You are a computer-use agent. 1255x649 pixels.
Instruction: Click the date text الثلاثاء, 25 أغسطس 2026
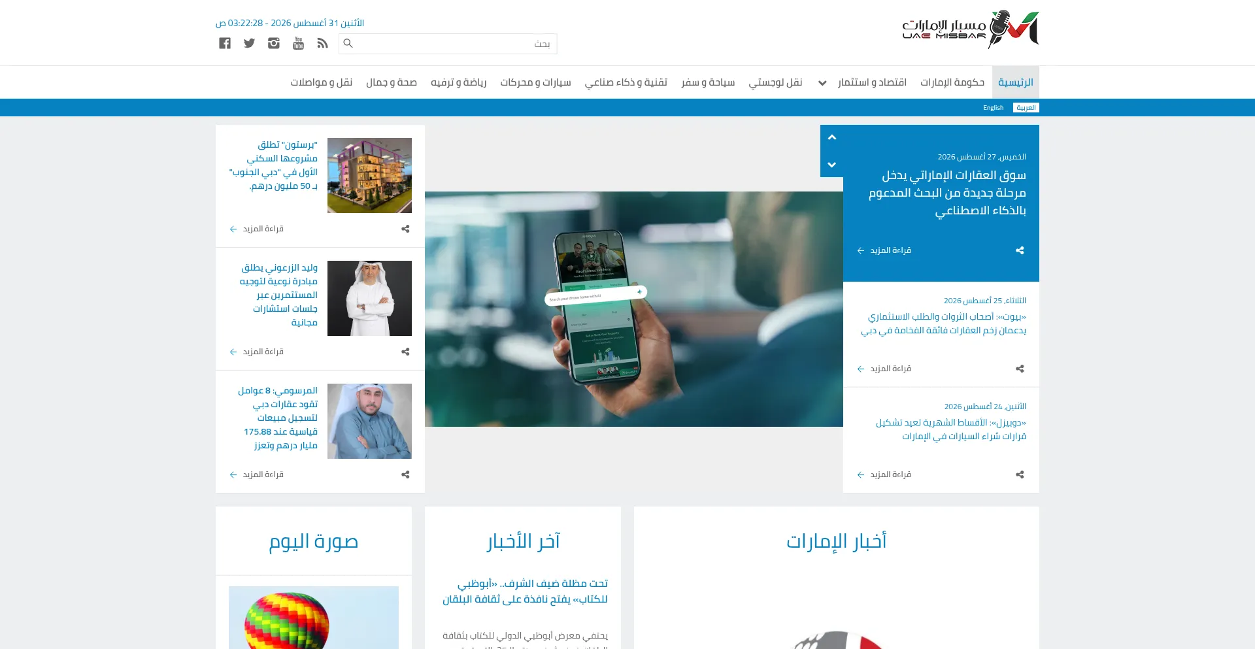pyautogui.click(x=985, y=301)
